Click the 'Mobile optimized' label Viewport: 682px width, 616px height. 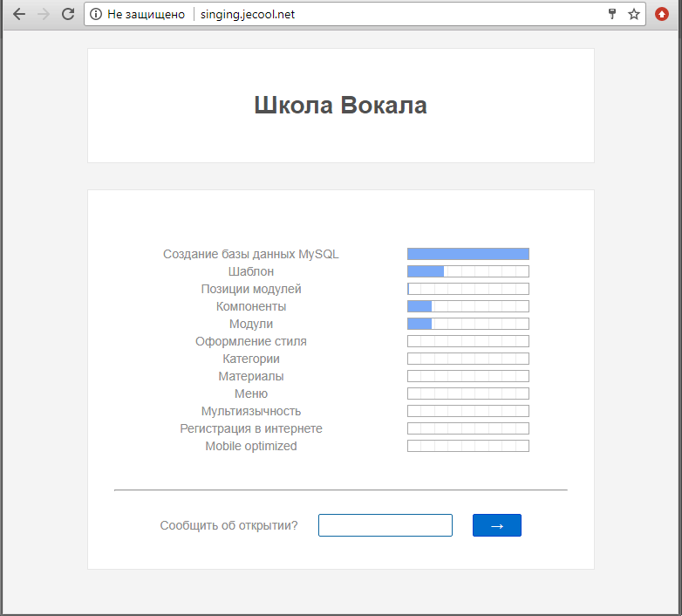(251, 446)
